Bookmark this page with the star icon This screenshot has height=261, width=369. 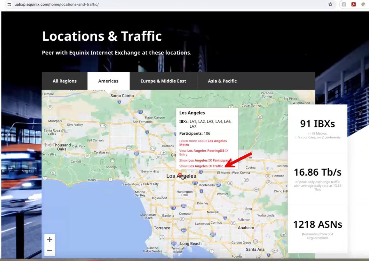pyautogui.click(x=330, y=4)
